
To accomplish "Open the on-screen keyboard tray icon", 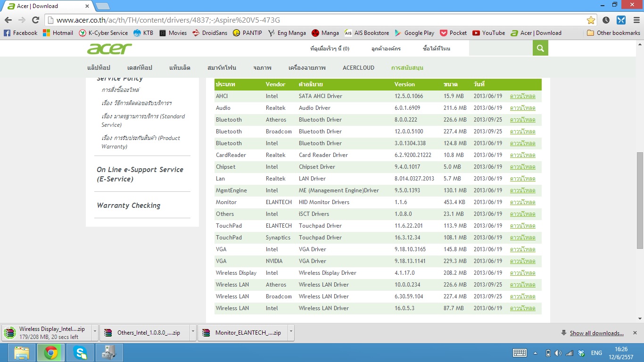I will (x=520, y=353).
